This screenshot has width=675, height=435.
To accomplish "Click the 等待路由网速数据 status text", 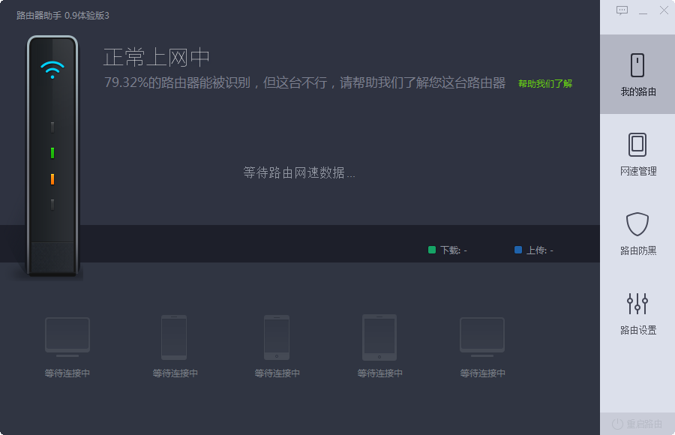I will (298, 173).
